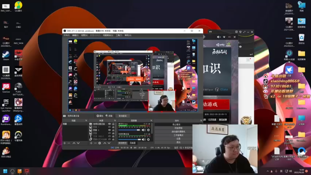Select the 视频采集设备 source row

(102, 124)
